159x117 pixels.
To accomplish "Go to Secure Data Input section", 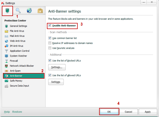I will point(19,86).
